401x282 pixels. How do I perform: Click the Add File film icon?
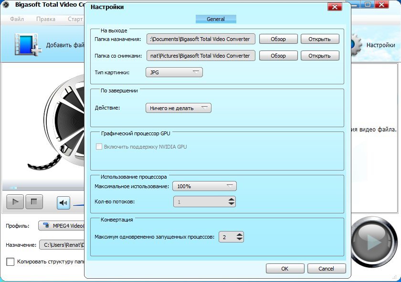28,45
